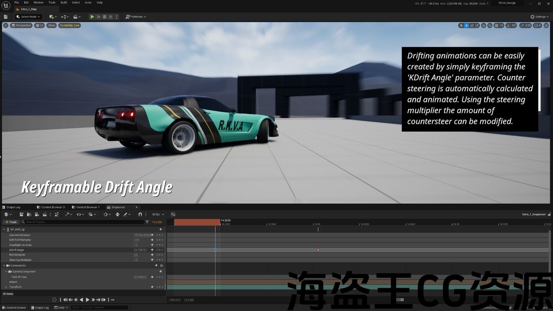Save the current level with the disk icon
Screen dimensions: 553x311
(x=6, y=17)
